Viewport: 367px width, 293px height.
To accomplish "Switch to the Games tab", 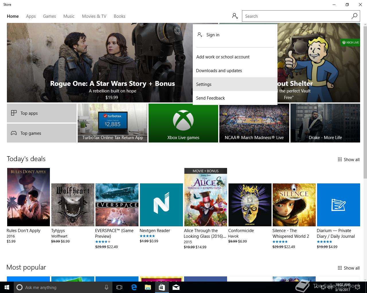I will 49,16.
